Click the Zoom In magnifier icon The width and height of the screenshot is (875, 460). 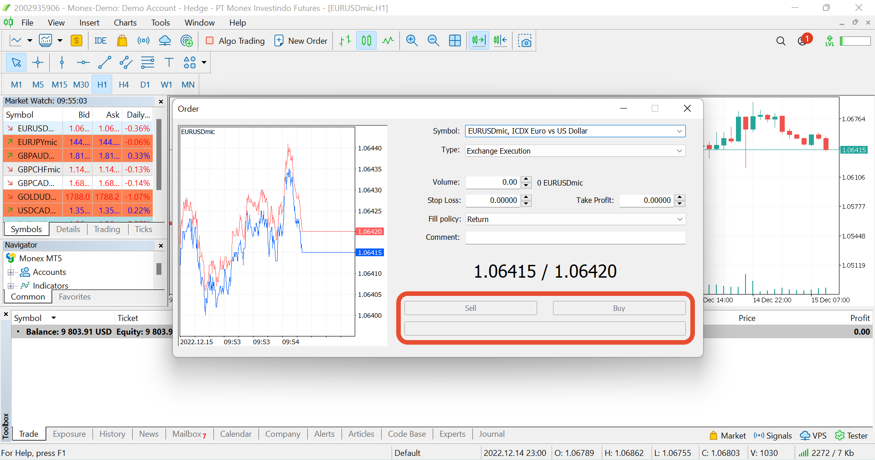[x=412, y=41]
